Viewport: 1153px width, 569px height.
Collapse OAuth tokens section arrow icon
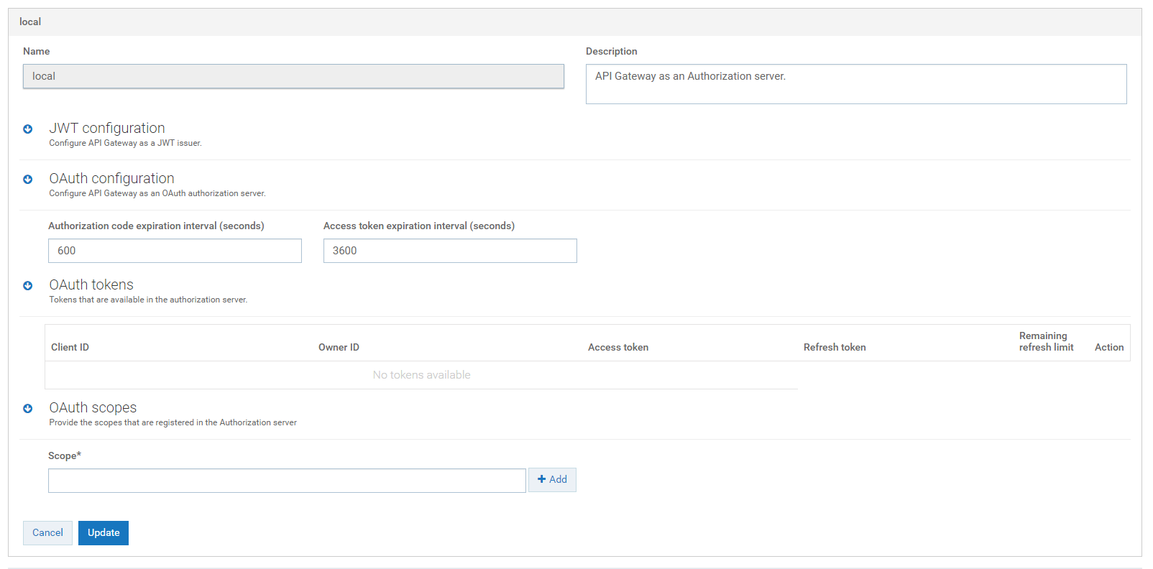point(28,286)
